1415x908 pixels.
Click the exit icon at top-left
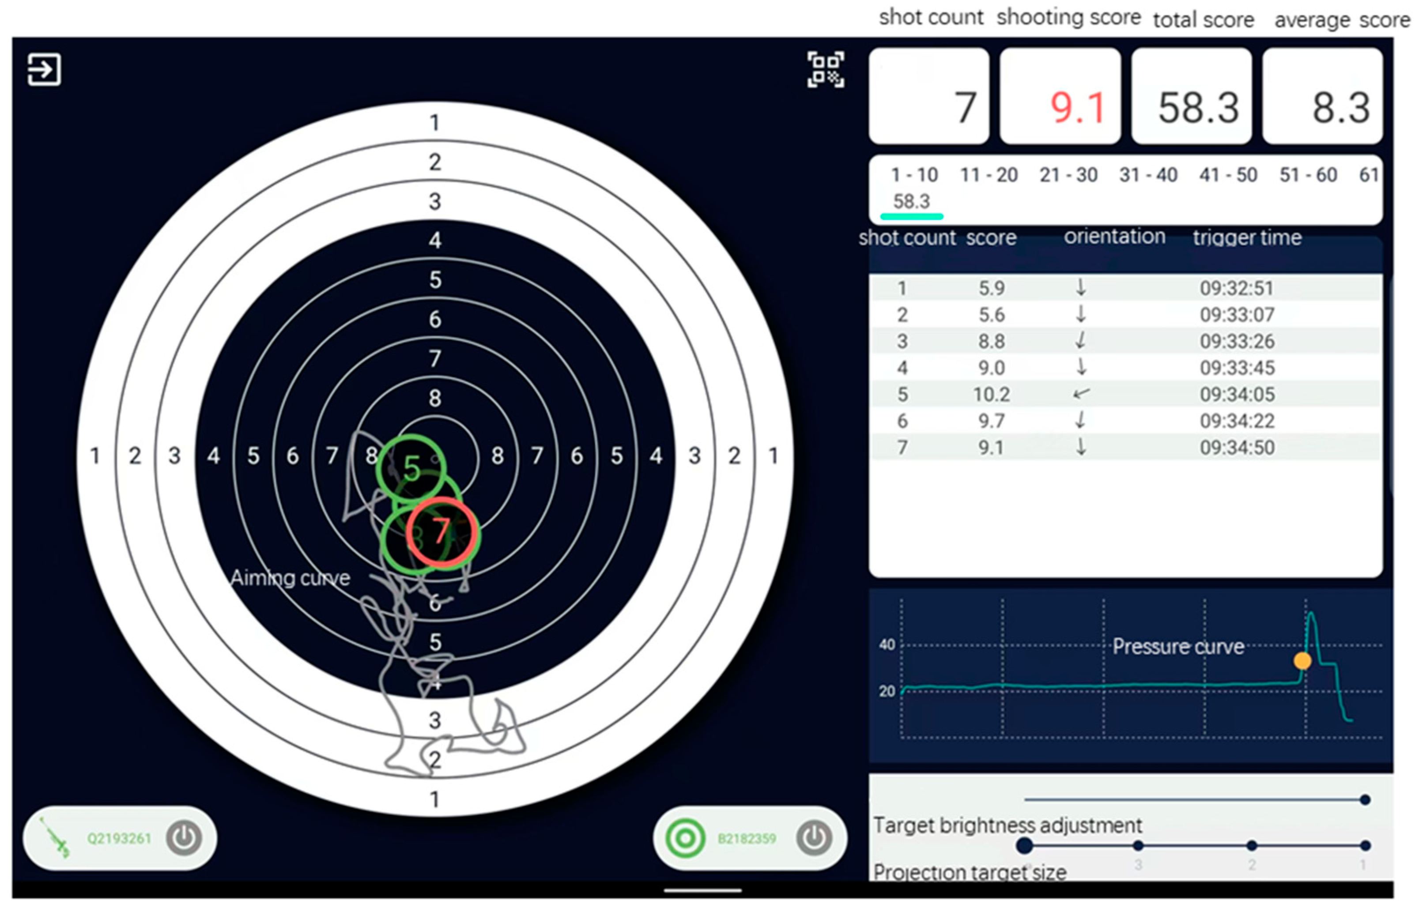click(x=44, y=70)
